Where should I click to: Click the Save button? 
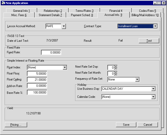(x=126, y=124)
